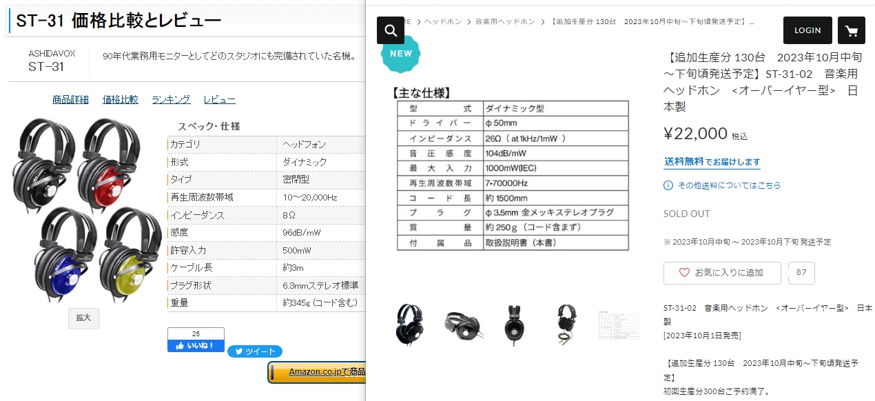The width and height of the screenshot is (875, 401).
Task: Click the プラグ形状 row label
Action: (190, 285)
